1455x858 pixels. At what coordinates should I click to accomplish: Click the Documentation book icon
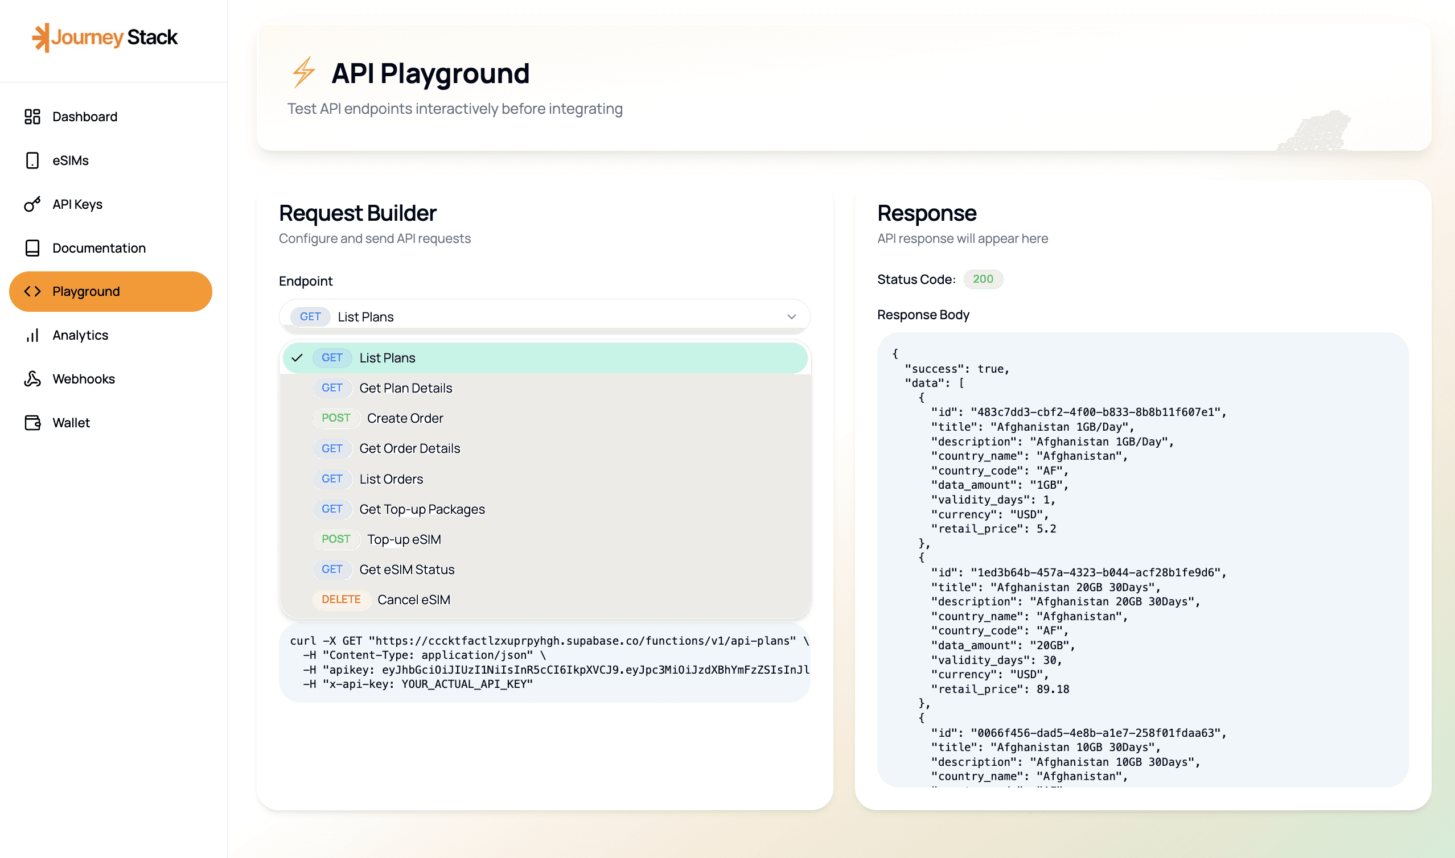pos(32,248)
